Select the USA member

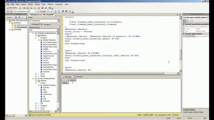pyautogui.click(x=44, y=99)
